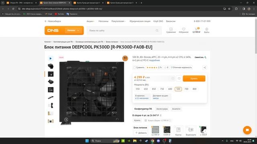
Task: Click the browser address bar URL
Action: point(62,9)
